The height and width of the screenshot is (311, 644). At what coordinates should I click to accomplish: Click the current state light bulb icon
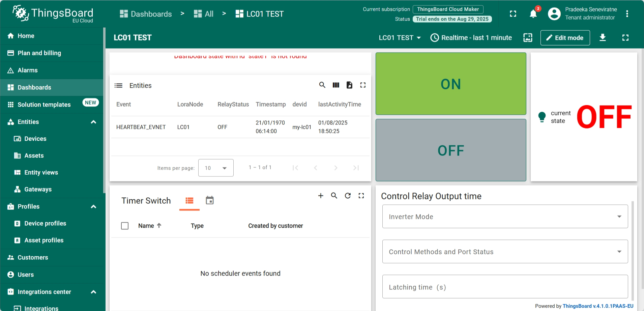click(x=542, y=117)
